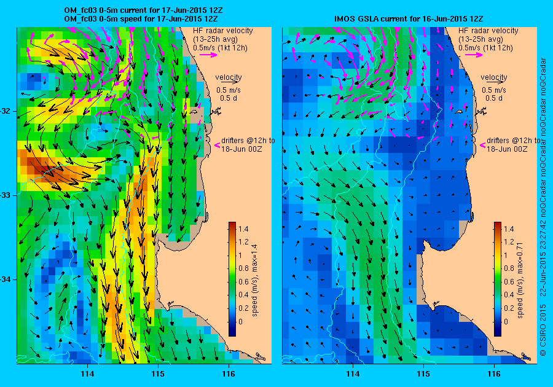Click 'drifters @12h to 18-Jun 00Z' text in left map
553x387 pixels.
248,144
